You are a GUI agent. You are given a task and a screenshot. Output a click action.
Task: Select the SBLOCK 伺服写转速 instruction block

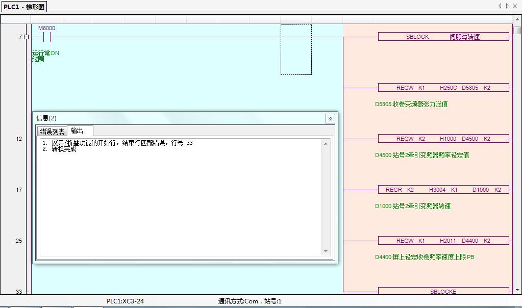pos(443,37)
